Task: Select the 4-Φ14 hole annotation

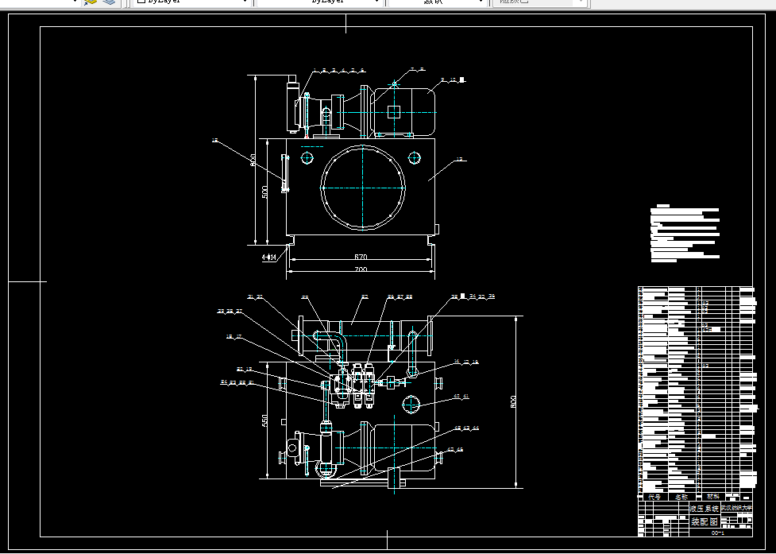Action: [268, 257]
